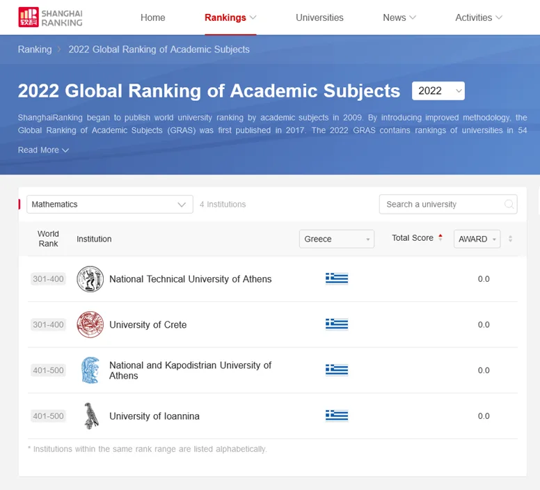Image resolution: width=540 pixels, height=490 pixels.
Task: Click National and Kapodistrian University crest
Action: (90, 370)
